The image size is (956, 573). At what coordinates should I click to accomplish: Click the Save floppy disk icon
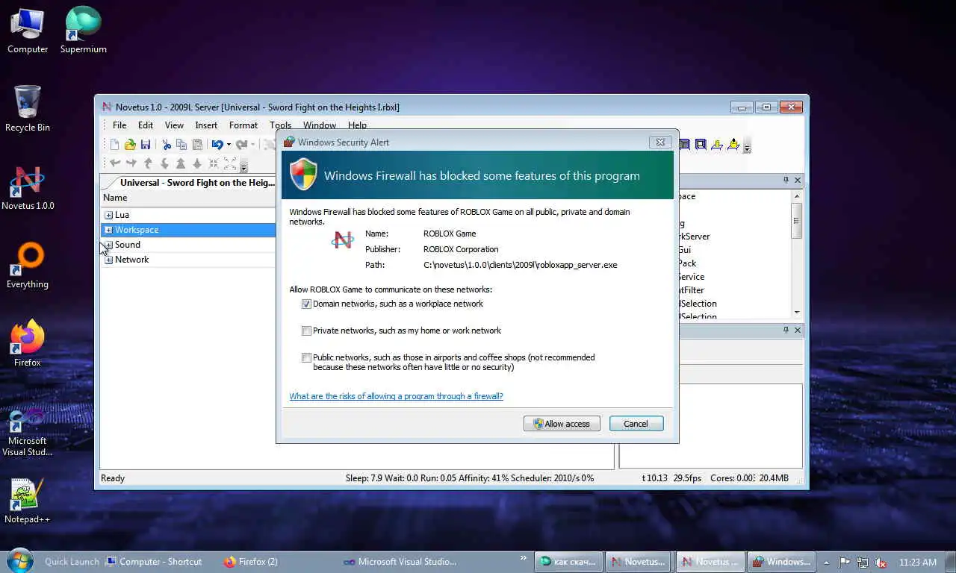click(146, 145)
